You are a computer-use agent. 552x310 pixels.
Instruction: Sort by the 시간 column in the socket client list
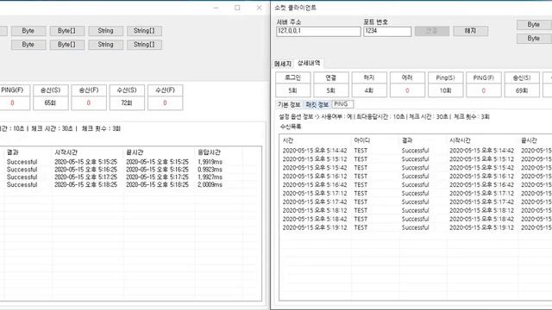point(316,140)
